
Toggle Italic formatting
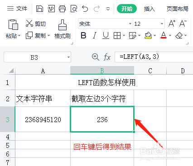95,36
